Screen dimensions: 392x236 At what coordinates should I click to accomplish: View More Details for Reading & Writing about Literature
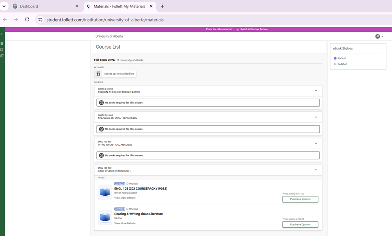(x=125, y=223)
